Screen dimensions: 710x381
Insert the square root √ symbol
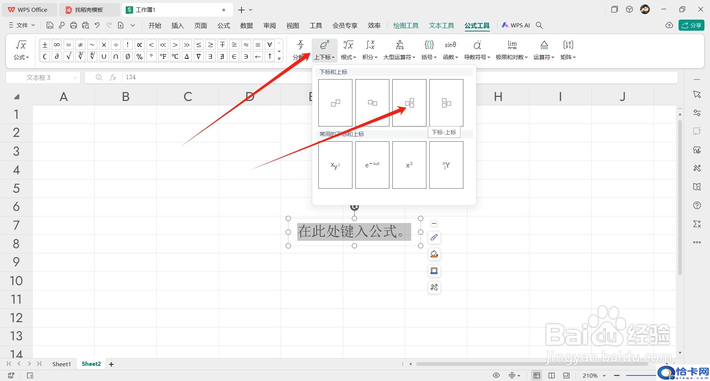68,57
